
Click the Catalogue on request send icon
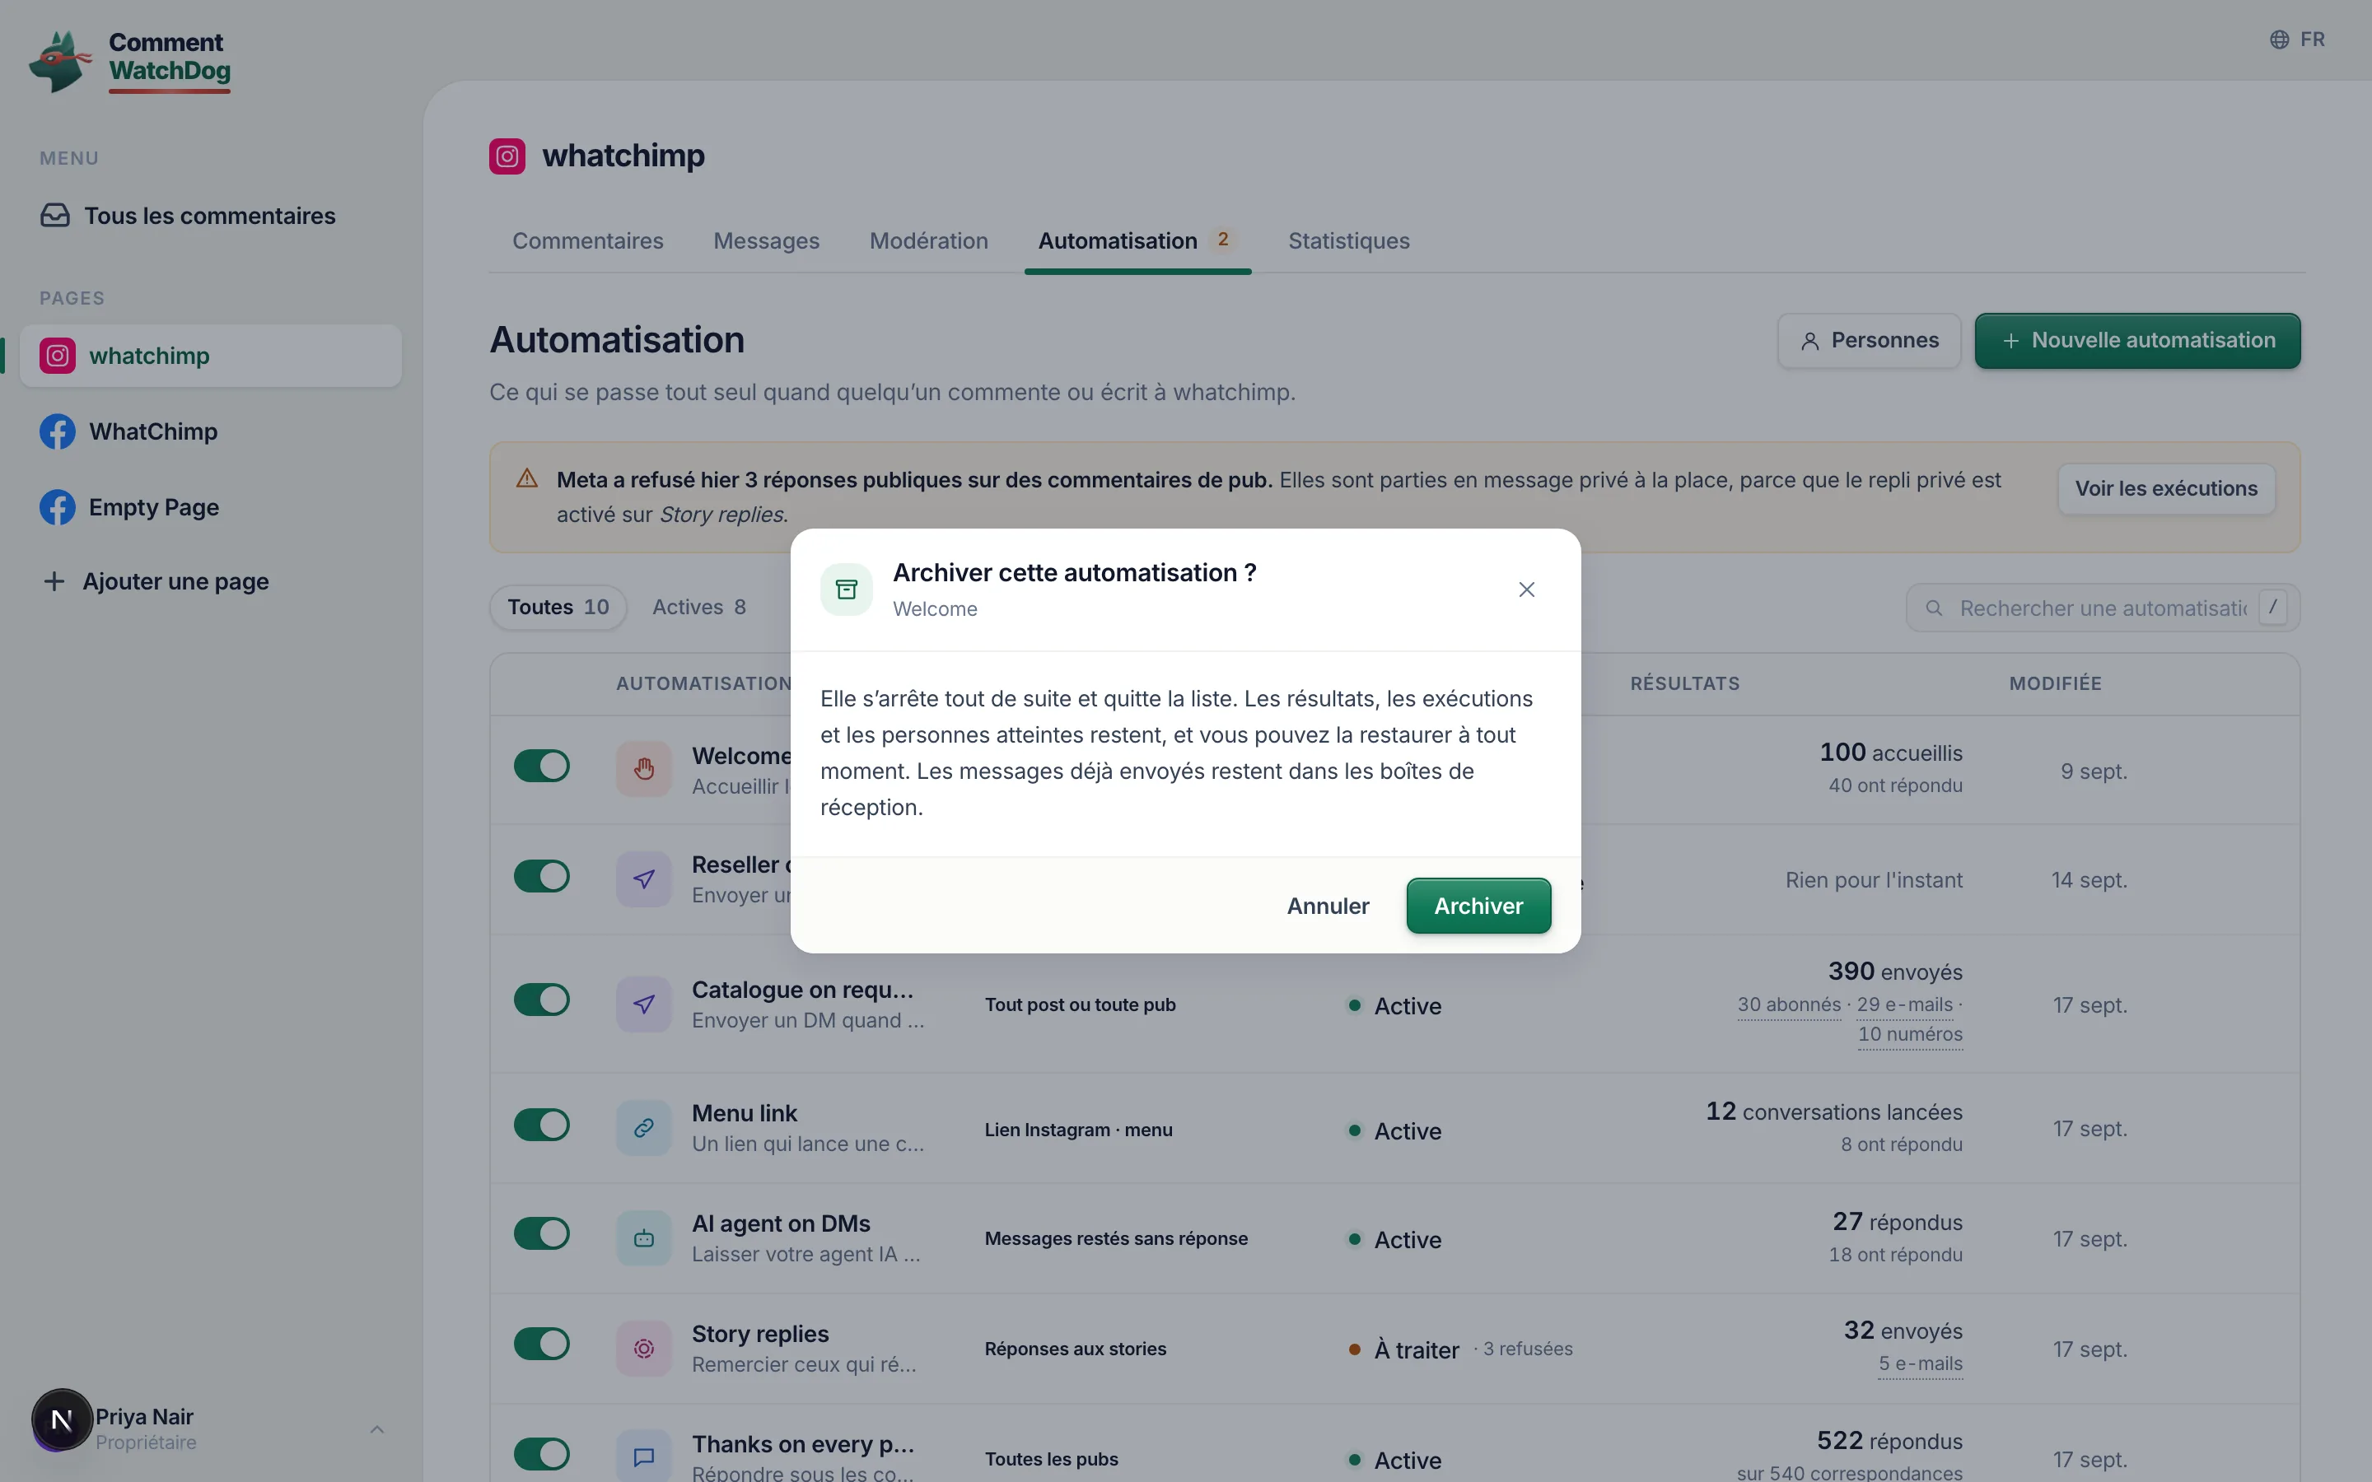click(x=643, y=1004)
